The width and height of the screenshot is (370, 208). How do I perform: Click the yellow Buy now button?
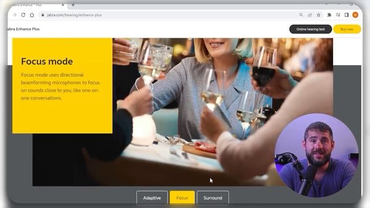point(347,29)
